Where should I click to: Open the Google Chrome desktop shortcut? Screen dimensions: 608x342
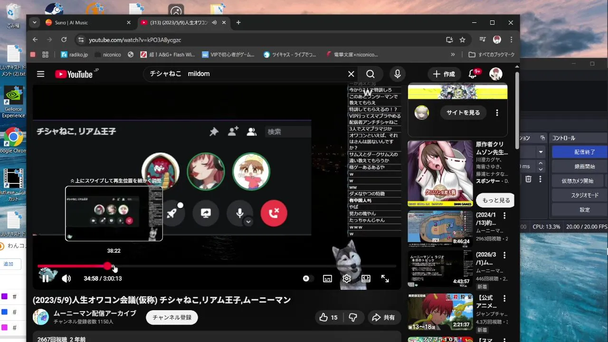pyautogui.click(x=13, y=141)
